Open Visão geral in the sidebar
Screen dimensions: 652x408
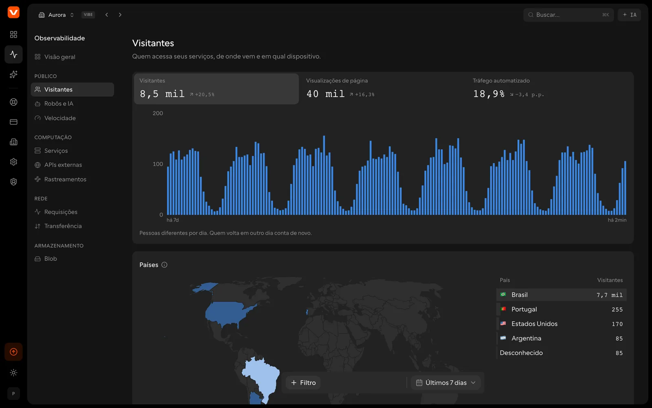[x=73, y=57]
